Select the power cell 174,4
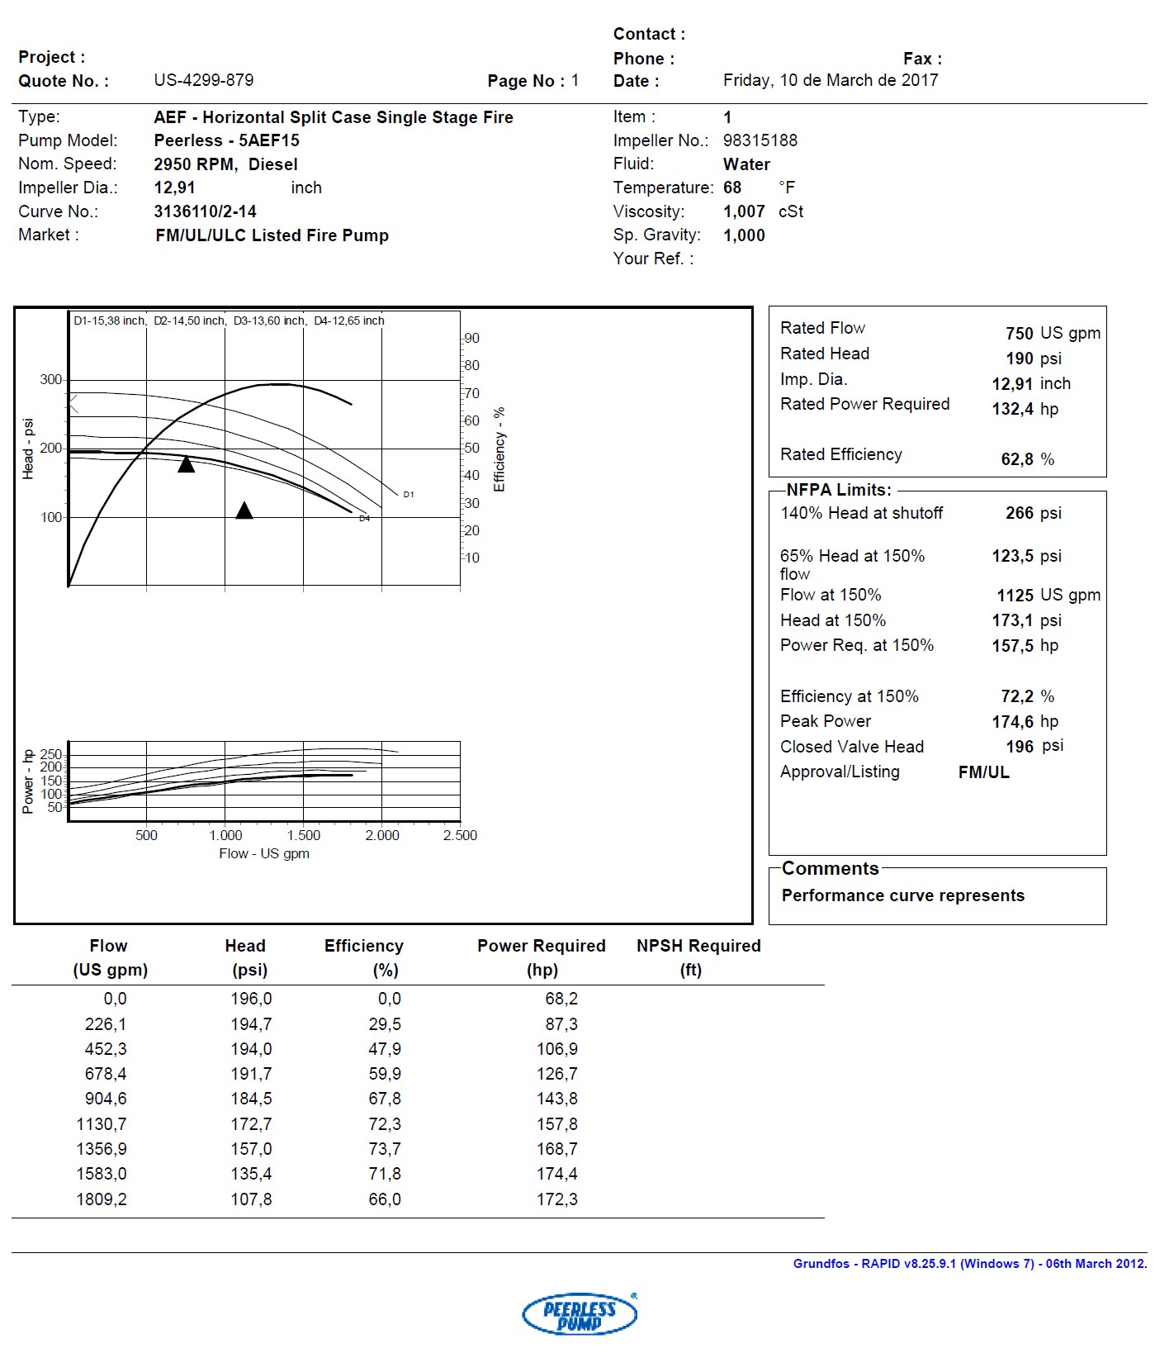This screenshot has height=1358, width=1155. pos(557,1174)
